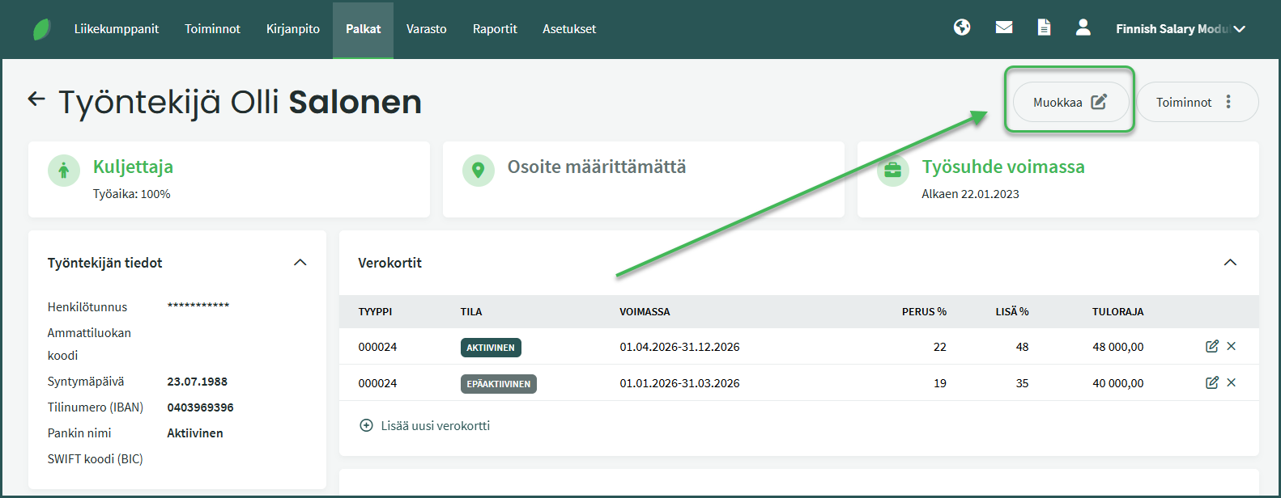Delete the active tax card row

[1232, 346]
